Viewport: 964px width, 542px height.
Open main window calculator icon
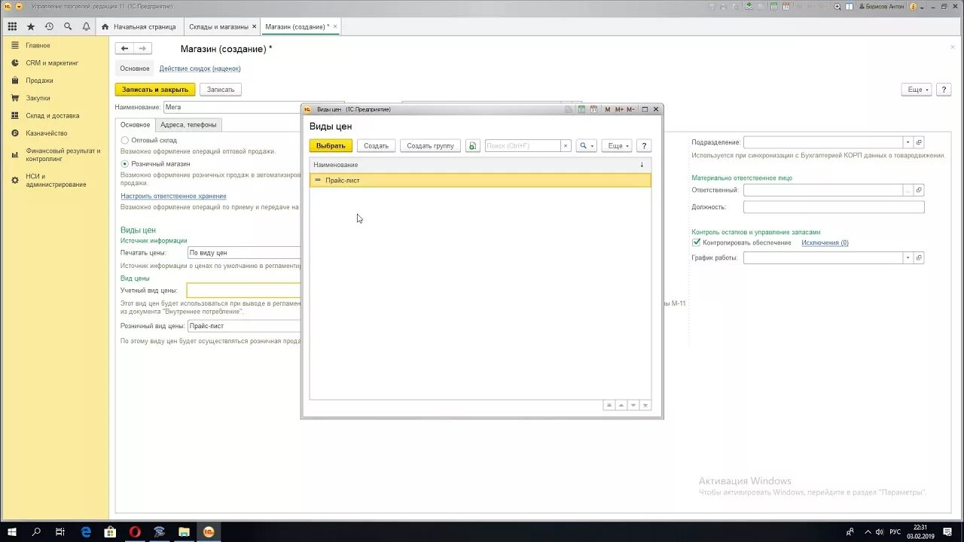[773, 6]
